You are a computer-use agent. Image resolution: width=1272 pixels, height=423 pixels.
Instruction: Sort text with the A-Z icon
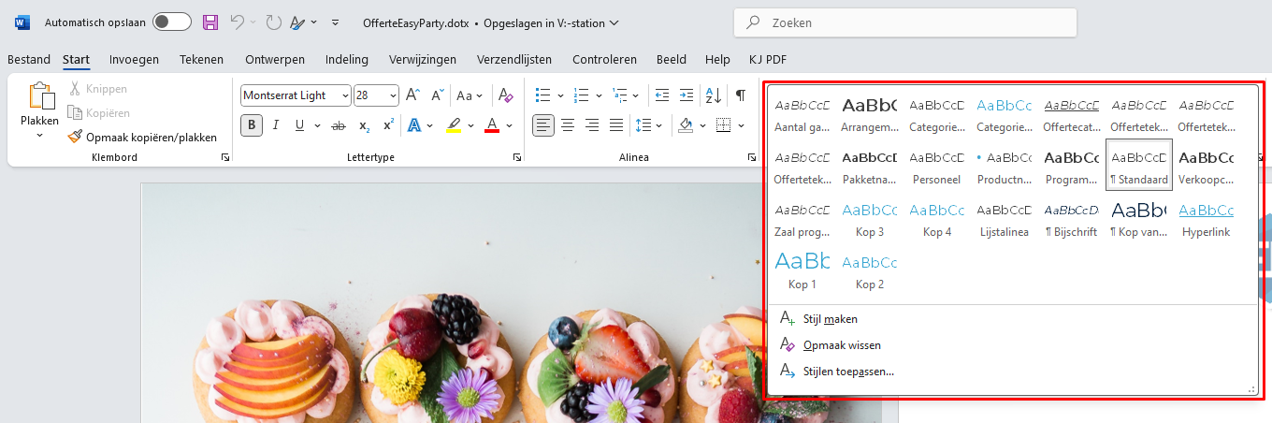713,95
